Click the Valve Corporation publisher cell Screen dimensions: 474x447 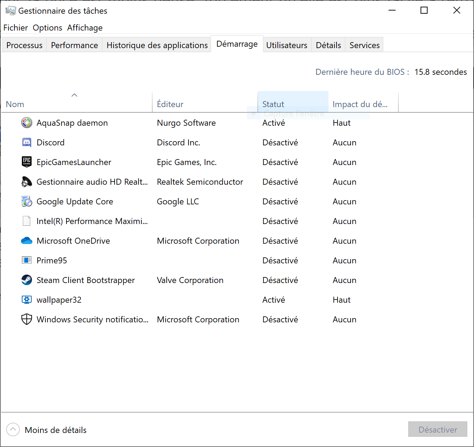tap(190, 280)
